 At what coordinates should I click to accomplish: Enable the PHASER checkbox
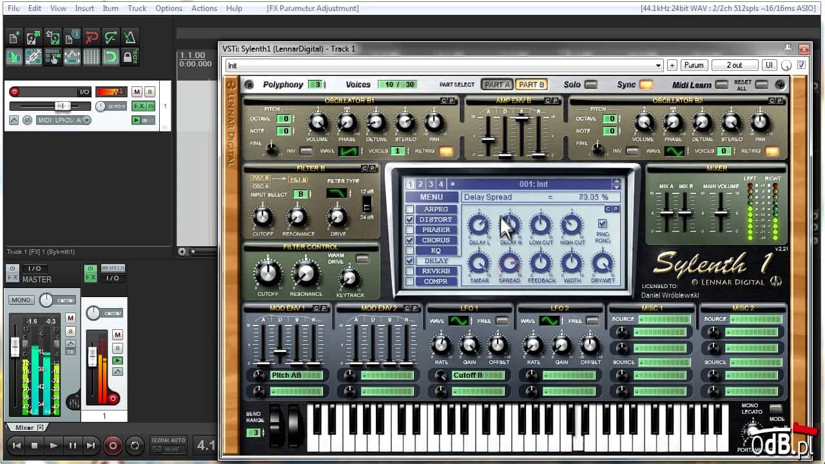(409, 230)
